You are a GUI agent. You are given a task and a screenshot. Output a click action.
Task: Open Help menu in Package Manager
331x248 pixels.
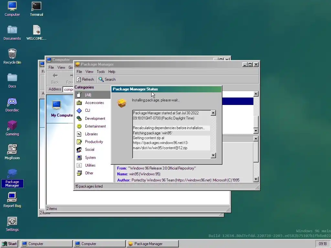[x=112, y=72]
